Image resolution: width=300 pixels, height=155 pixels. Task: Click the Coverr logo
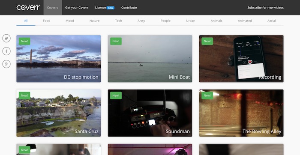[28, 7]
